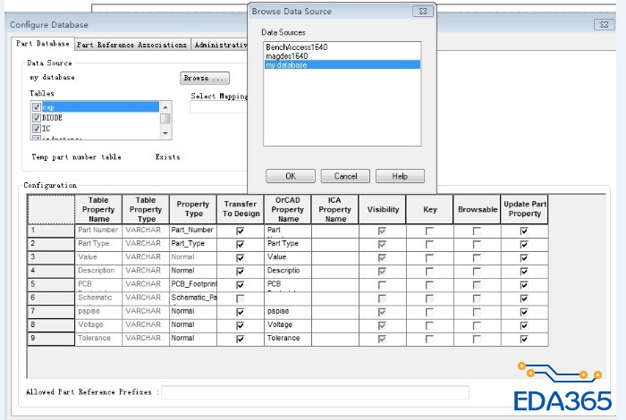Toggle the DIODE table checkbox
This screenshot has width=626, height=420.
pos(37,118)
